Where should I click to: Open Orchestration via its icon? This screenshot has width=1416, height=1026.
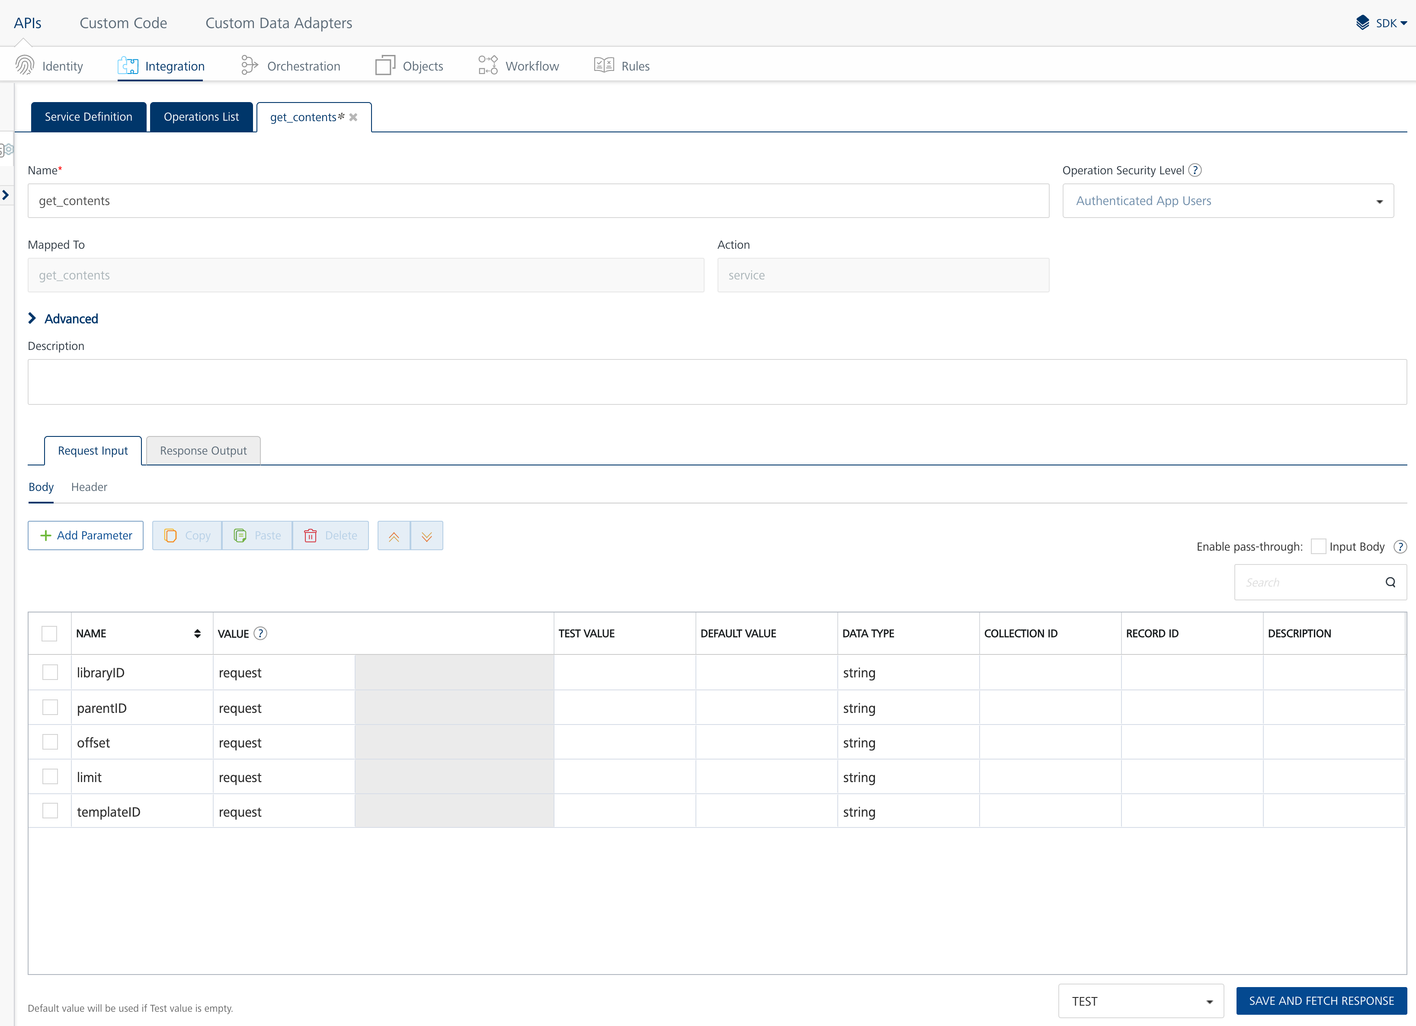pos(249,66)
